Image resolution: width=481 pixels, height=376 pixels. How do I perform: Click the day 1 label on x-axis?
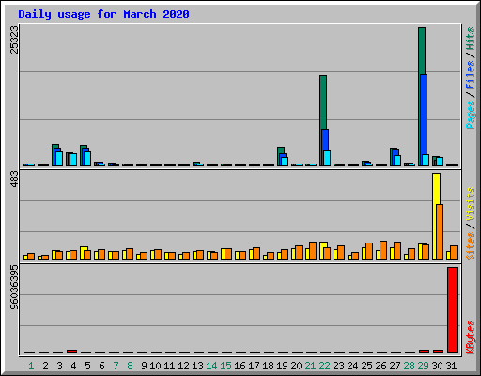click(31, 366)
